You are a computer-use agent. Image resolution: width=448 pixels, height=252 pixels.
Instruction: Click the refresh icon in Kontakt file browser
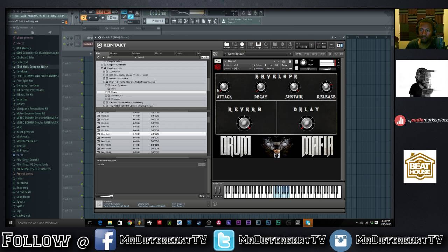tap(98, 57)
